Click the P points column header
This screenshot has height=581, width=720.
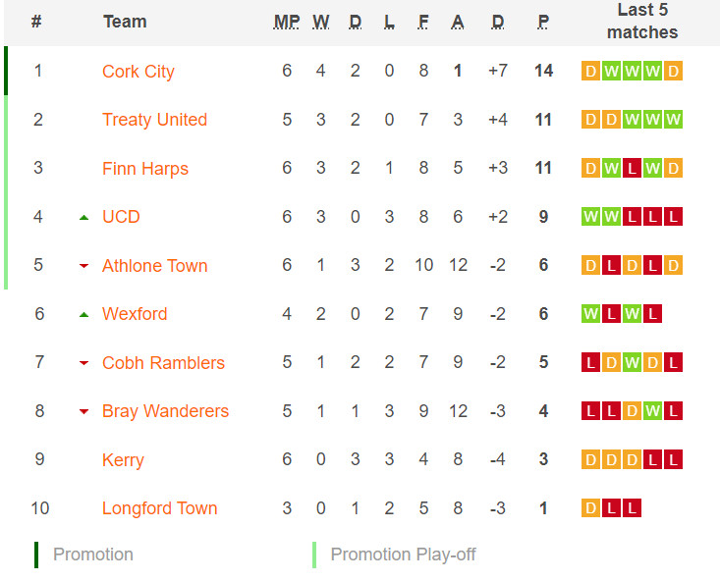click(543, 22)
